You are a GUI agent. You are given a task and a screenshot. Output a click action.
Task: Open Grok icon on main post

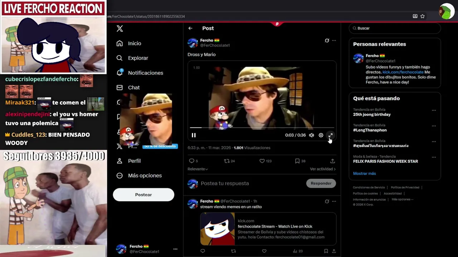tap(327, 40)
